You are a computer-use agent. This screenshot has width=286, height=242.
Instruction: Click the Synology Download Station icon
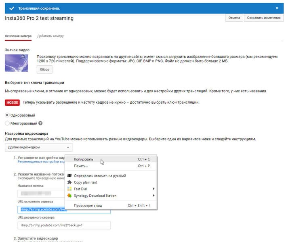(x=69, y=196)
